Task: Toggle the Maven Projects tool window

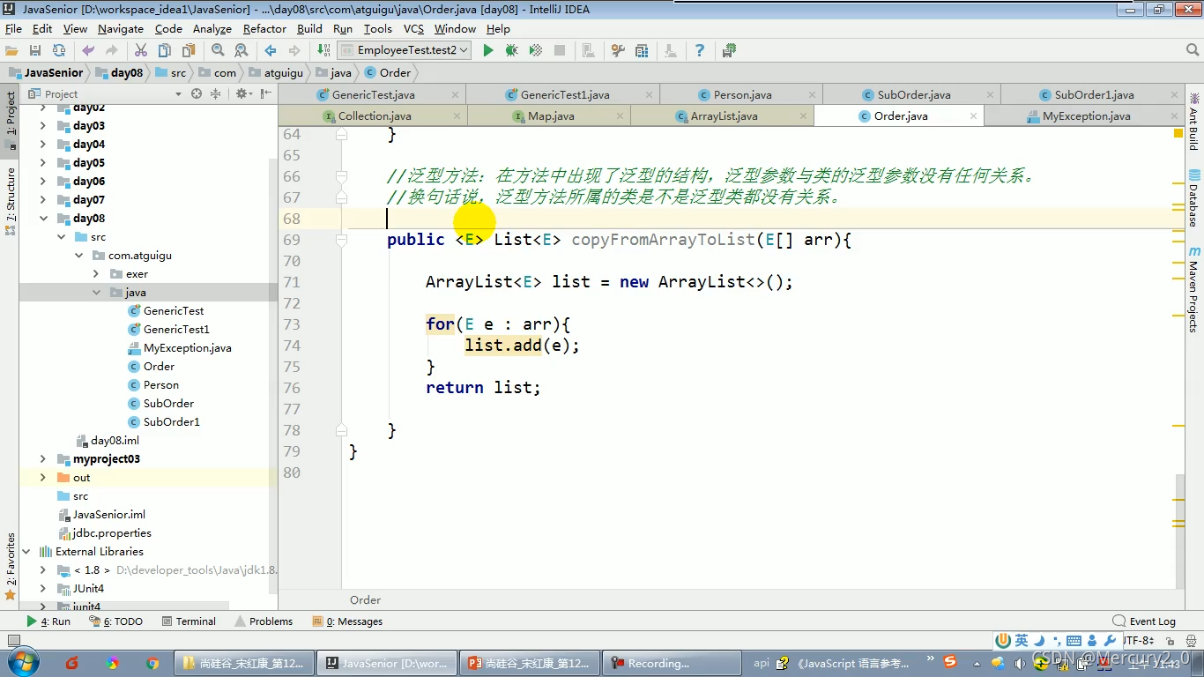Action: click(1194, 289)
